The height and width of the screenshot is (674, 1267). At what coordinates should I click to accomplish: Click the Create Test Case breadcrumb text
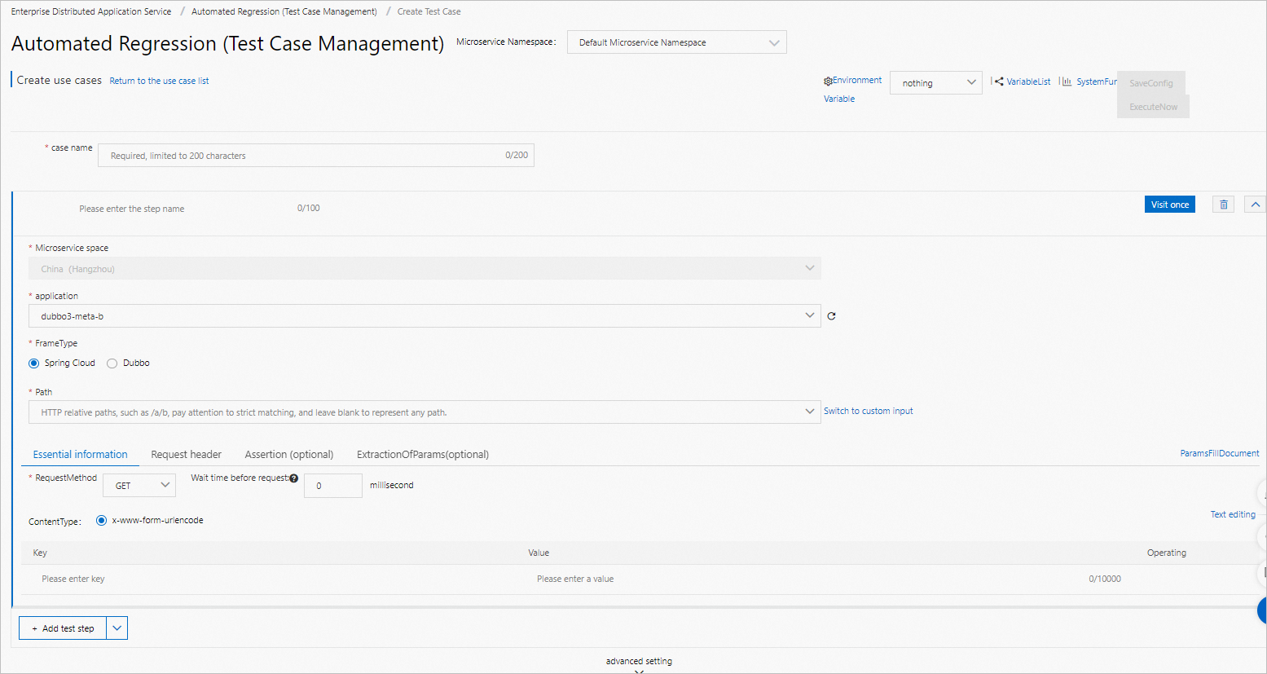(429, 11)
